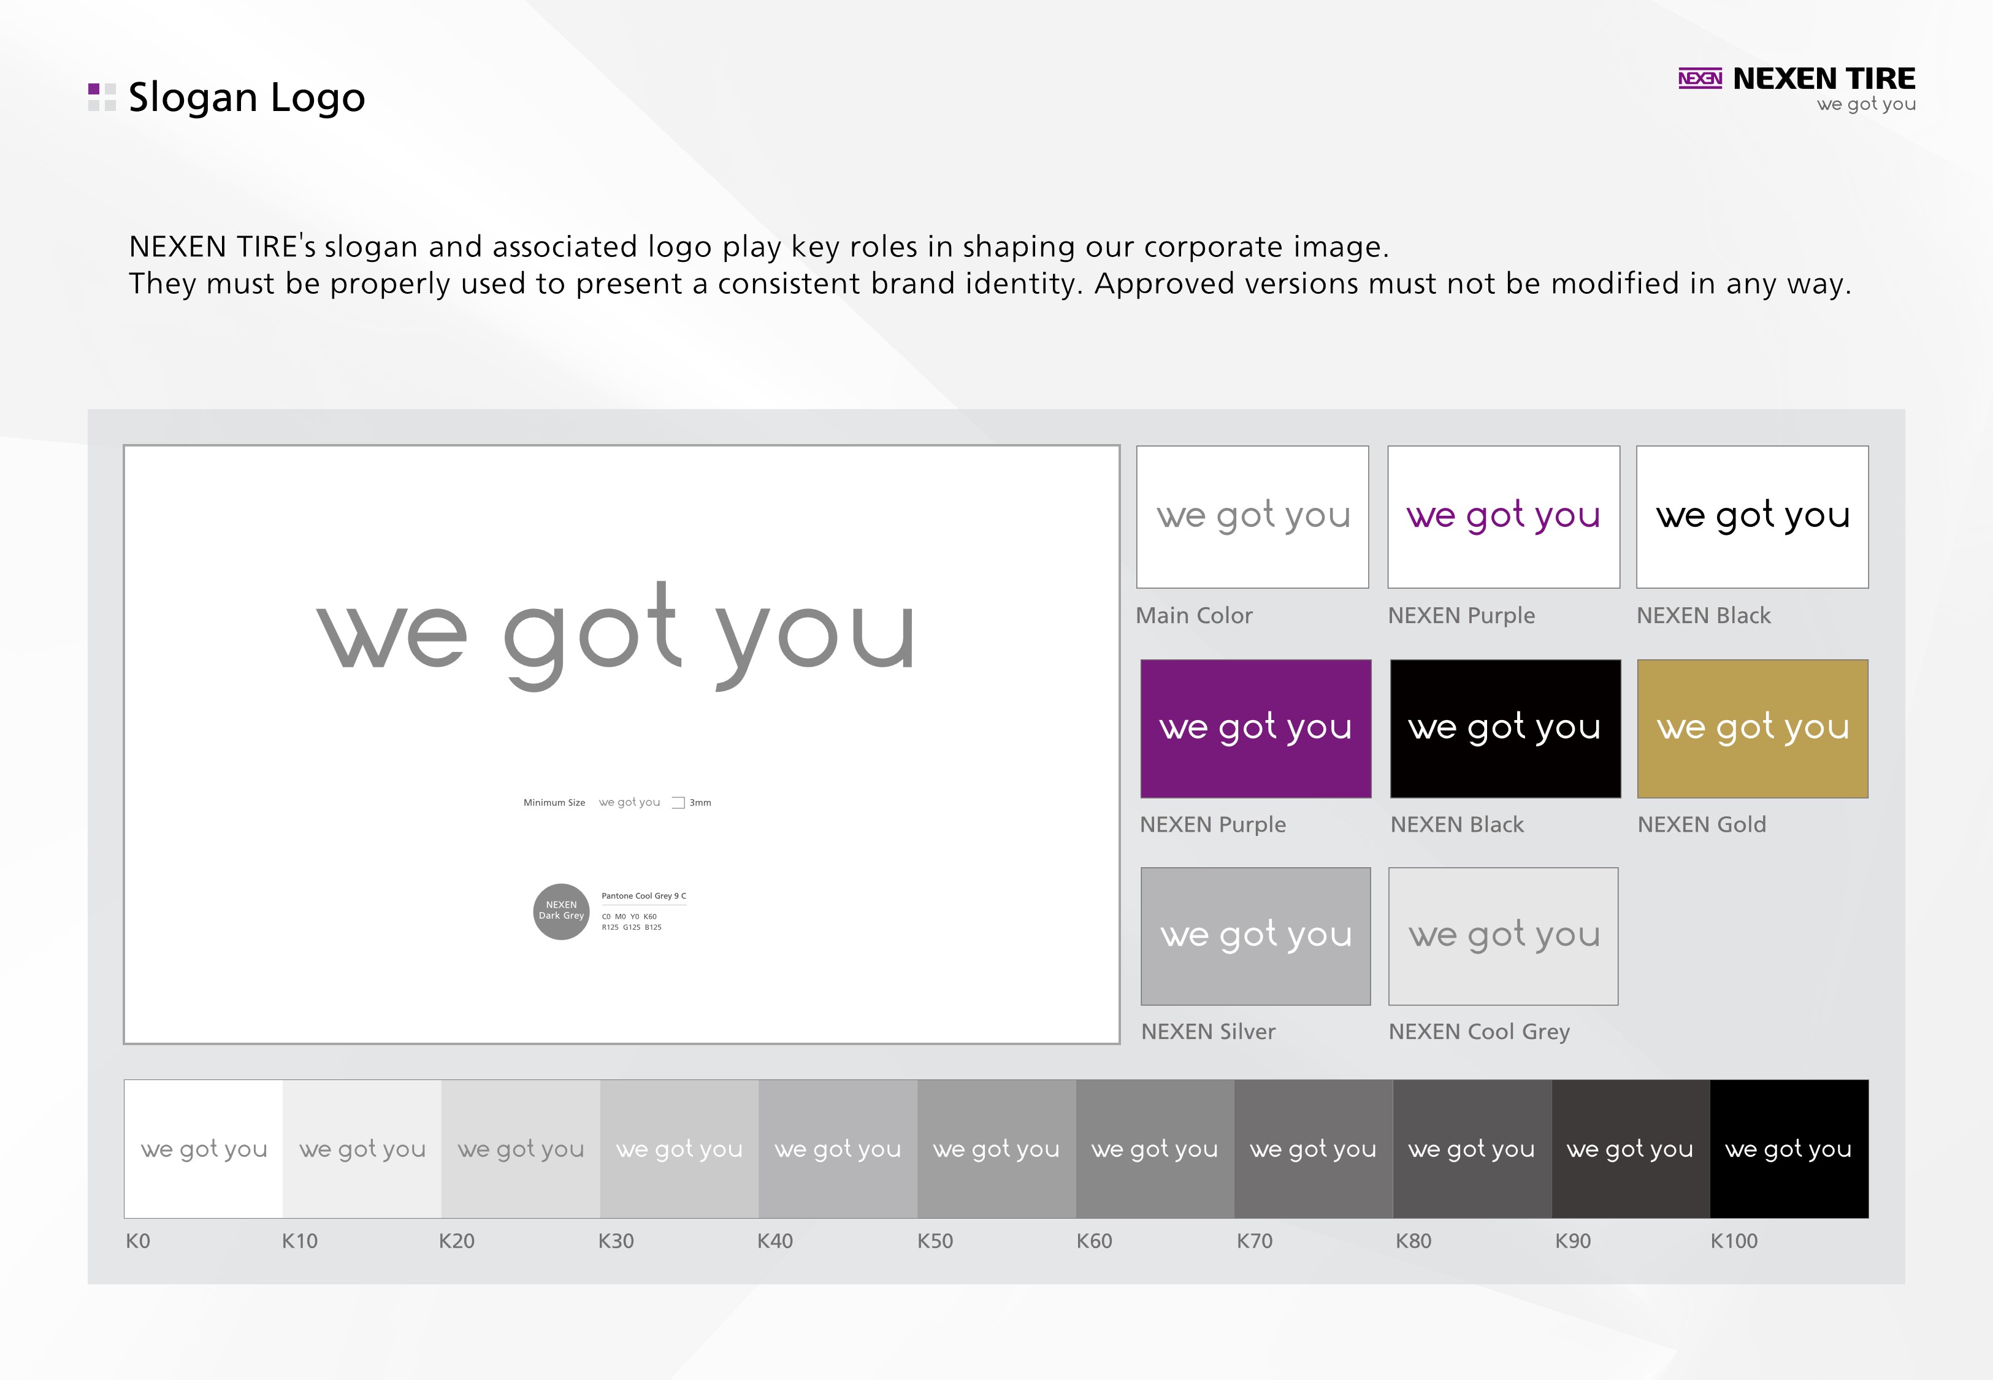
Task: Click the 'NEXEN Gold' caption
Action: (1702, 825)
